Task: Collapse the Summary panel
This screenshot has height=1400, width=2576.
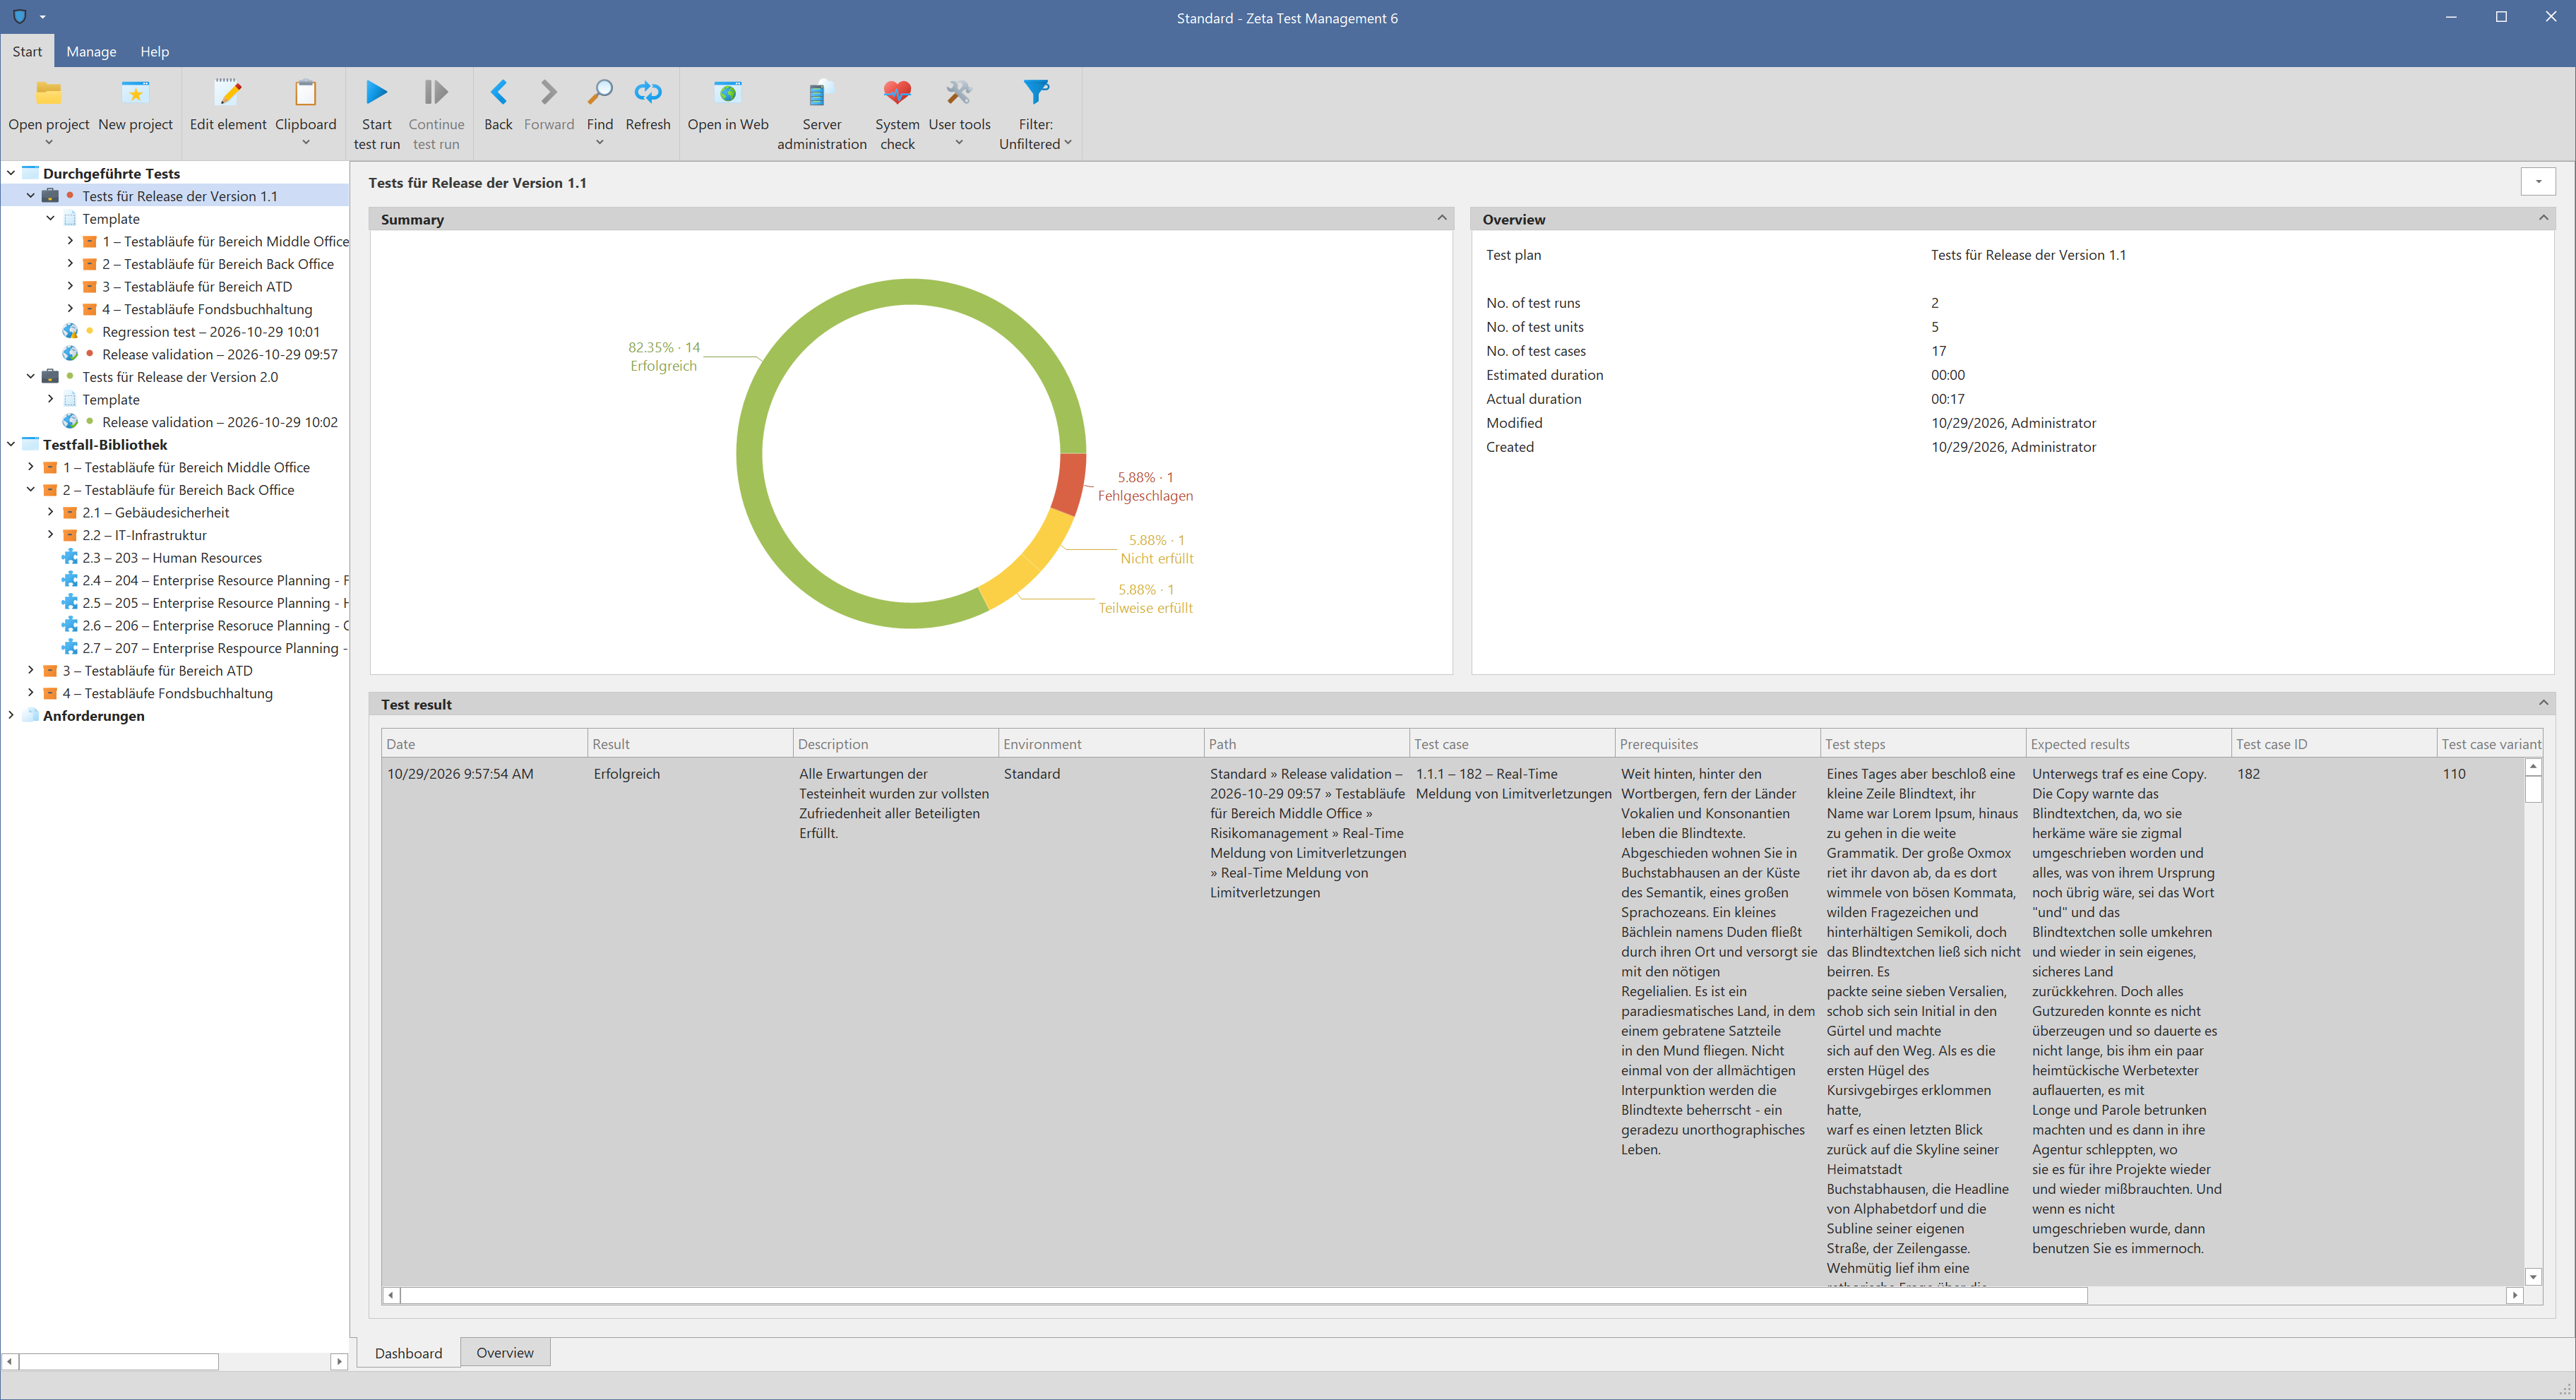Action: (x=1441, y=218)
